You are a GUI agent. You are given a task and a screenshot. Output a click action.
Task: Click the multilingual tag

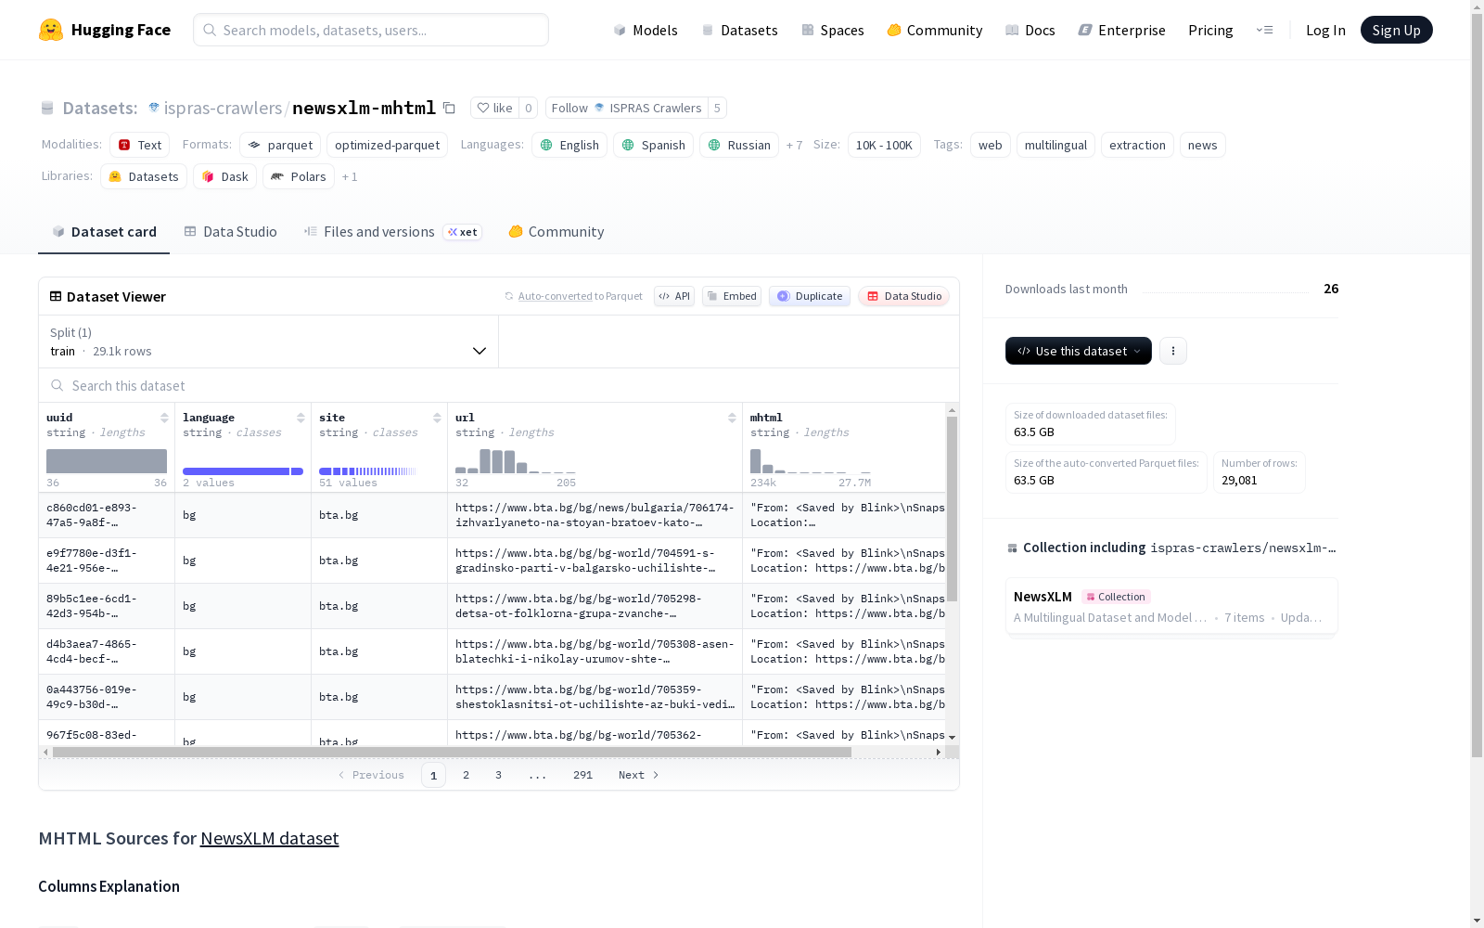click(1055, 145)
